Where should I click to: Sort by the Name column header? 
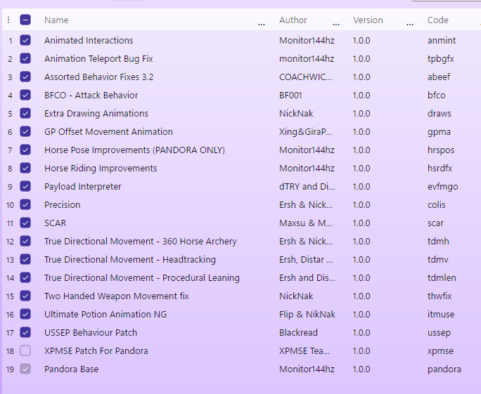[x=56, y=20]
